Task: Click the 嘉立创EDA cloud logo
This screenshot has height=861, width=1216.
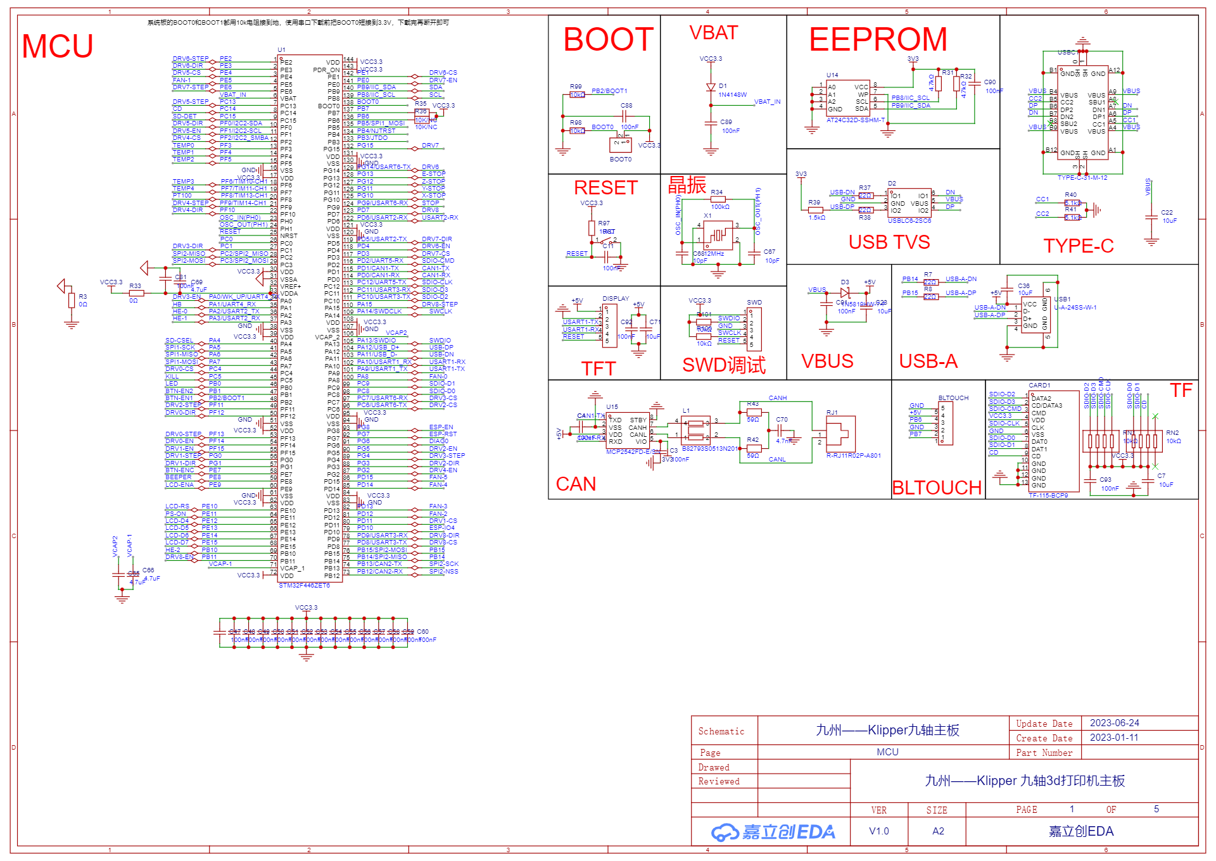Action: [773, 832]
